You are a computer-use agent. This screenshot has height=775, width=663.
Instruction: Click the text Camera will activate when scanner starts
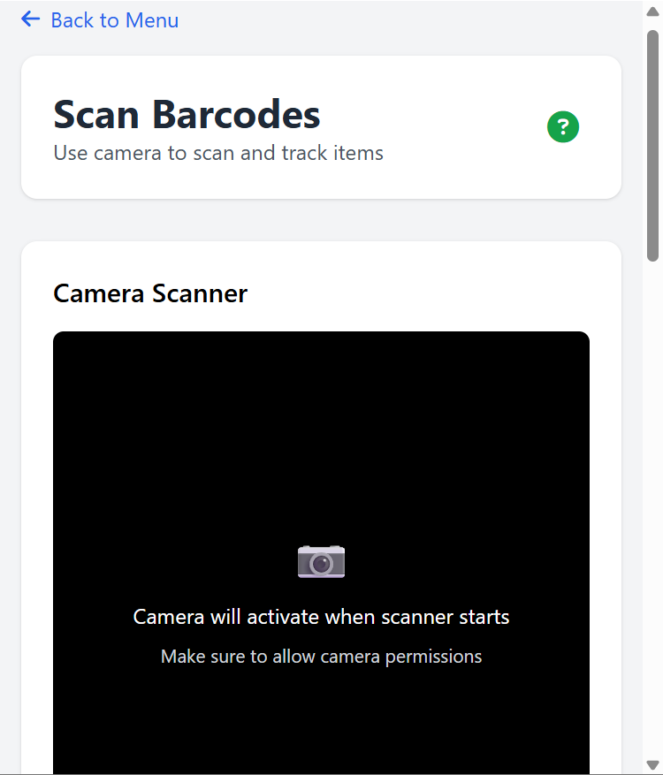pyautogui.click(x=321, y=616)
